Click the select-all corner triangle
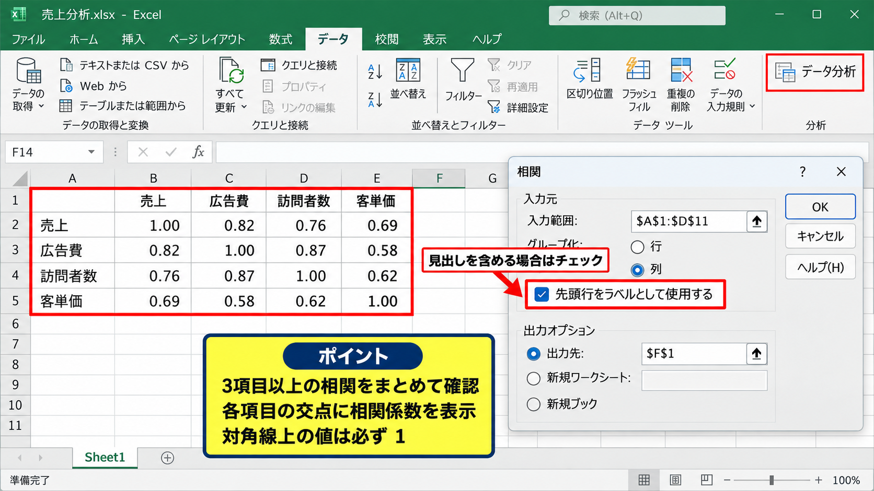 [20, 179]
